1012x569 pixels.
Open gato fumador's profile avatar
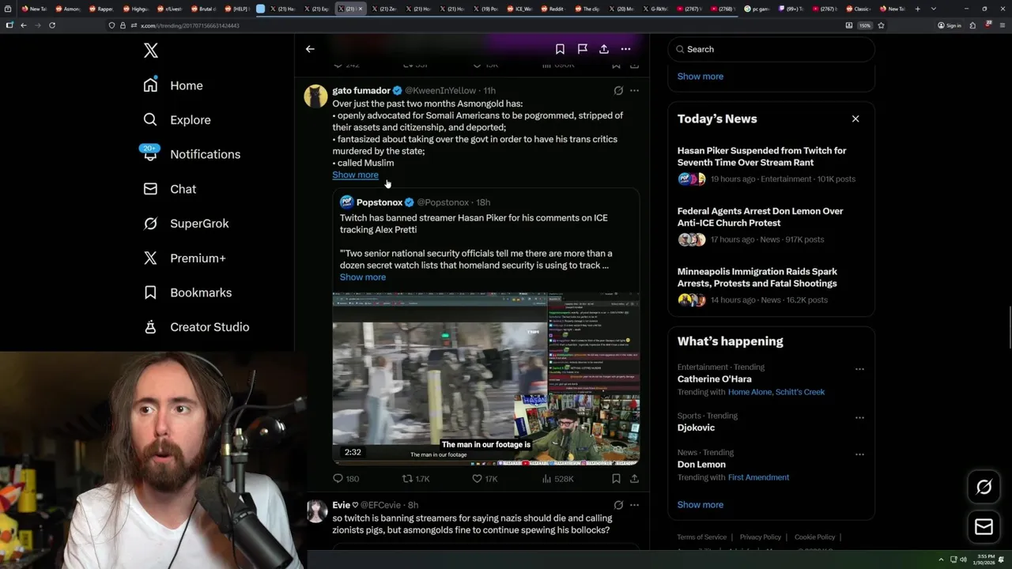coord(315,96)
